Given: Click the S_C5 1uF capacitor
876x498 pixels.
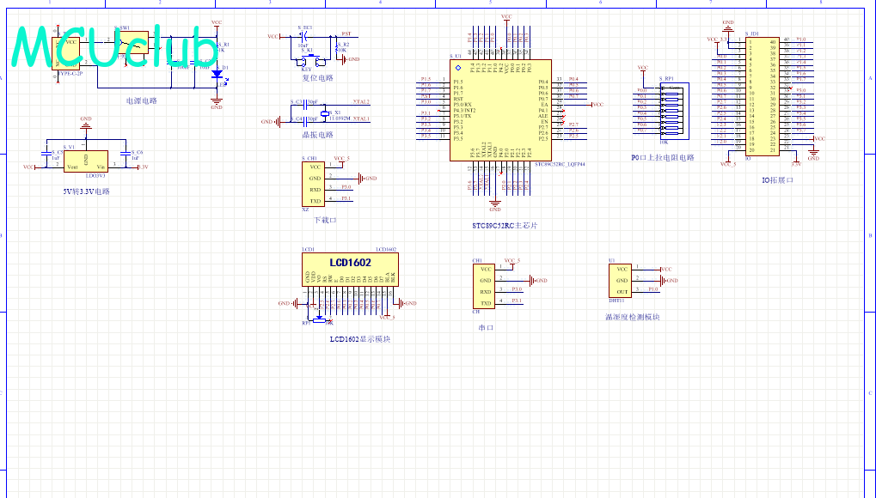Looking at the screenshot, I should pos(46,153).
